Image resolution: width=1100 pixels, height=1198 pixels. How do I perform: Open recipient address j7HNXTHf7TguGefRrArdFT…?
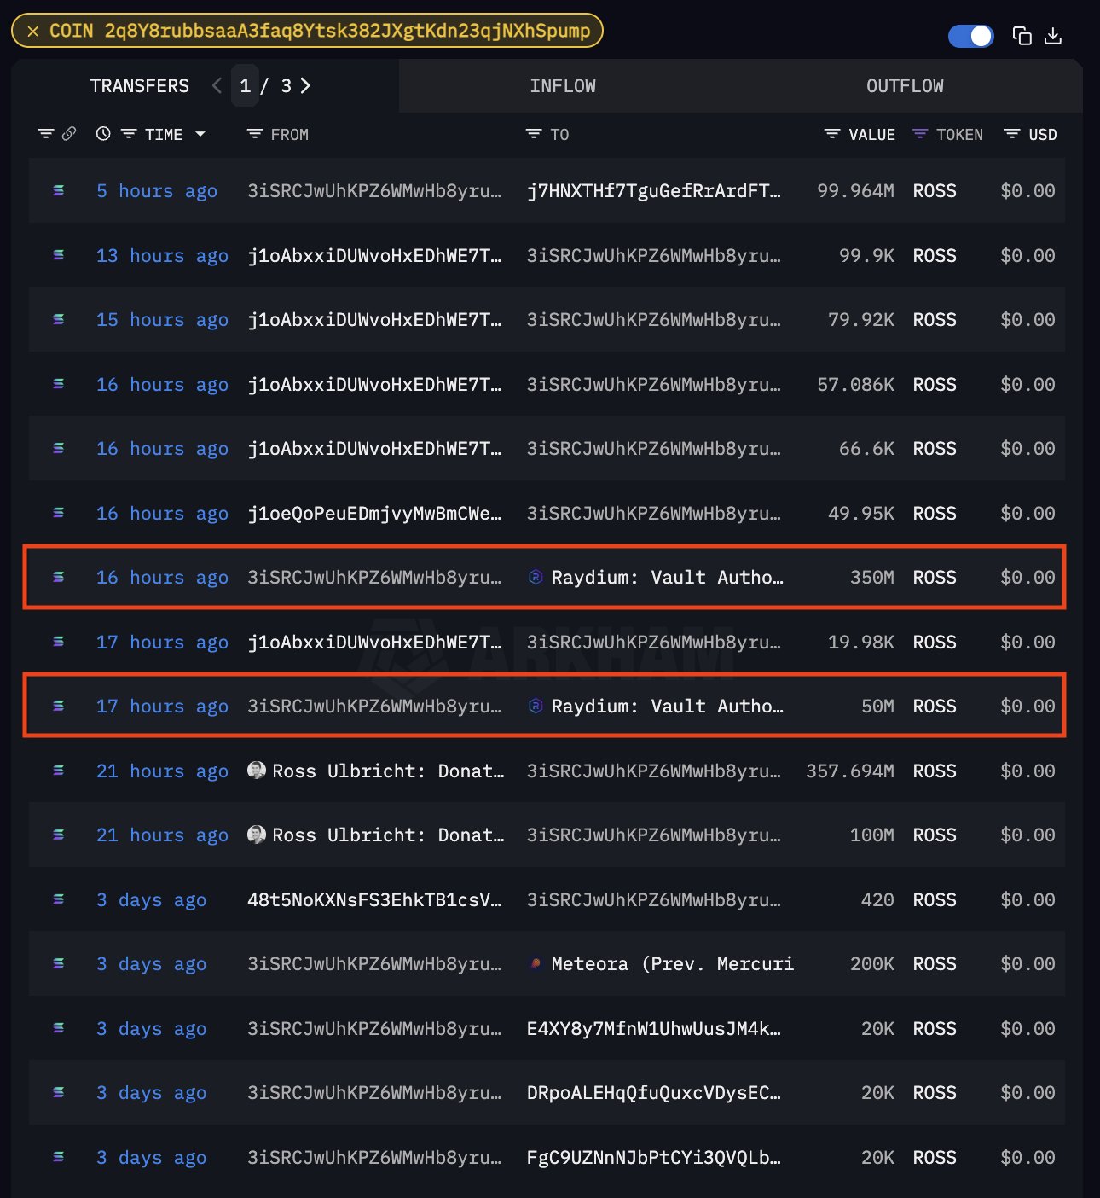(x=653, y=191)
